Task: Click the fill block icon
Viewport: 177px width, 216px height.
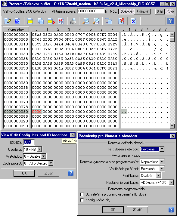Action: coord(17,21)
